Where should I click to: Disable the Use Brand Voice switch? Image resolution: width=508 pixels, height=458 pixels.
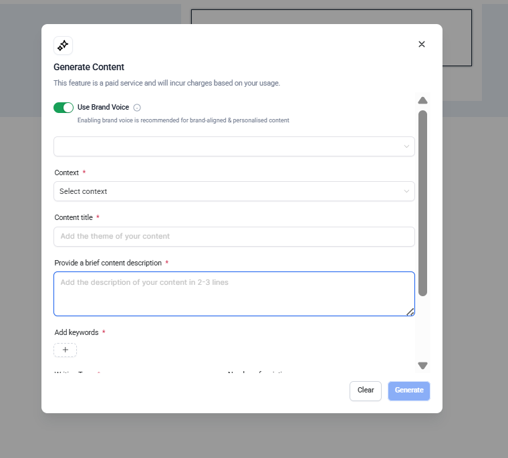[x=63, y=108]
